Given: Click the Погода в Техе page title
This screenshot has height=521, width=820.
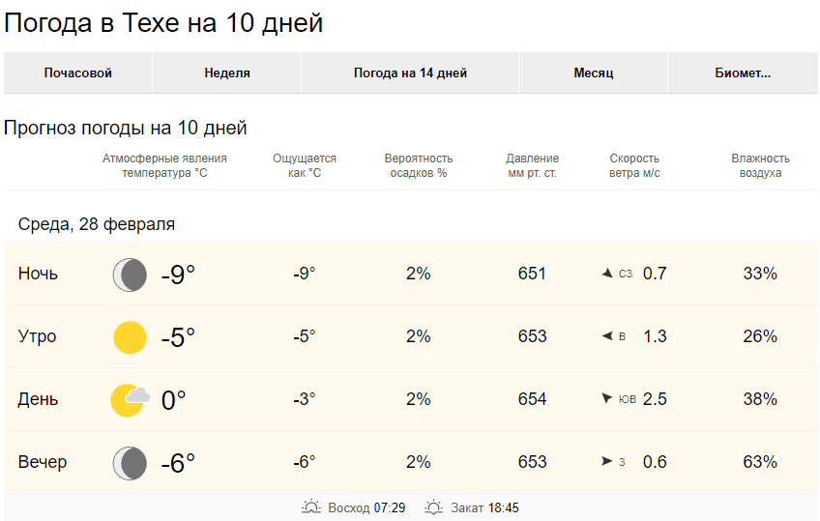Looking at the screenshot, I should coord(163,23).
